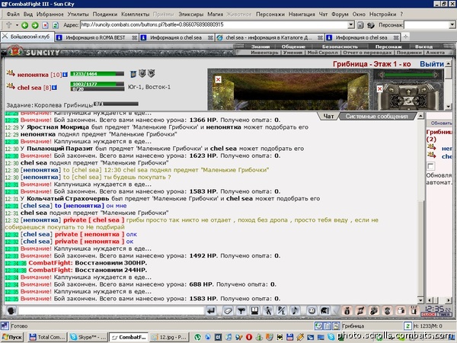Refresh the page in the address toolbar
The width and height of the screenshot is (457, 343).
coord(56,25)
